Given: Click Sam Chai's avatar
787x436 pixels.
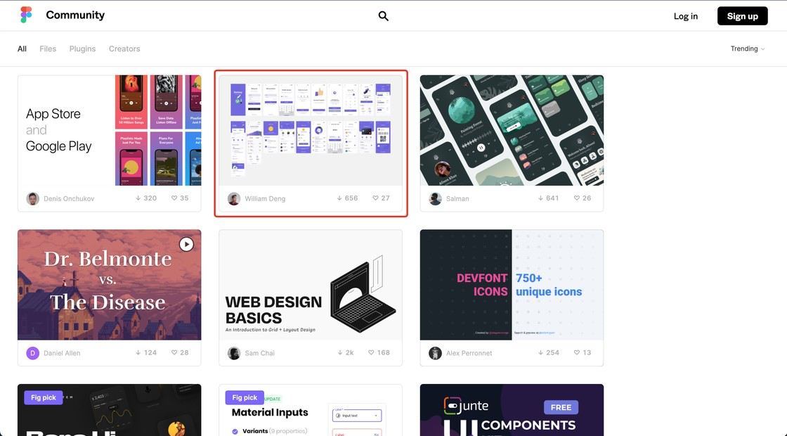Looking at the screenshot, I should point(234,353).
